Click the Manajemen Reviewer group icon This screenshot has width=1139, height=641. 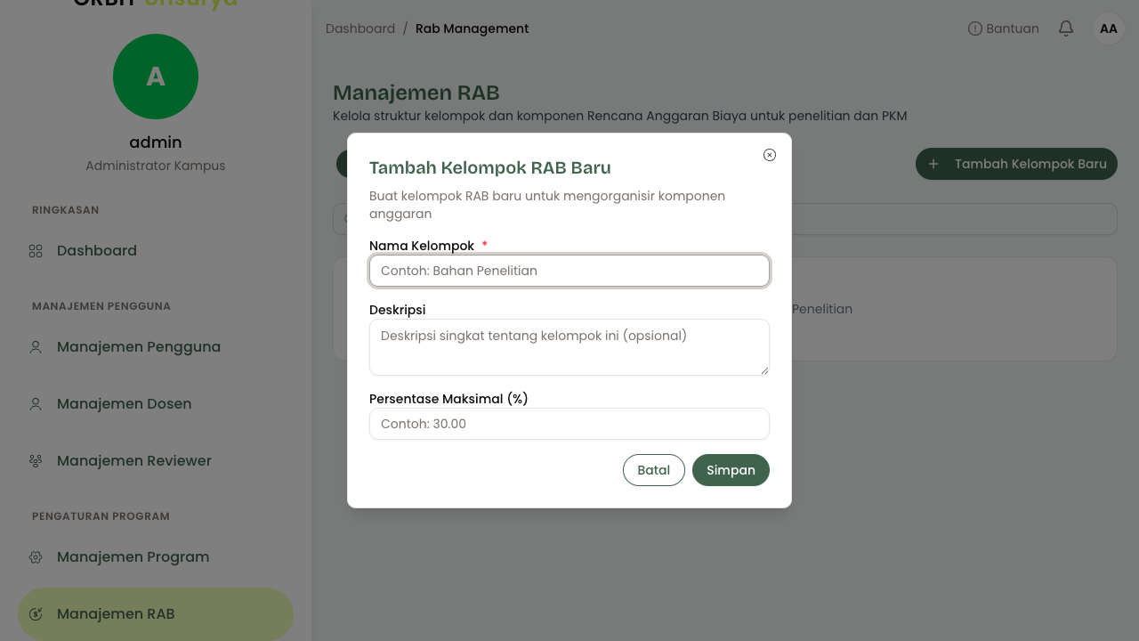click(x=36, y=461)
